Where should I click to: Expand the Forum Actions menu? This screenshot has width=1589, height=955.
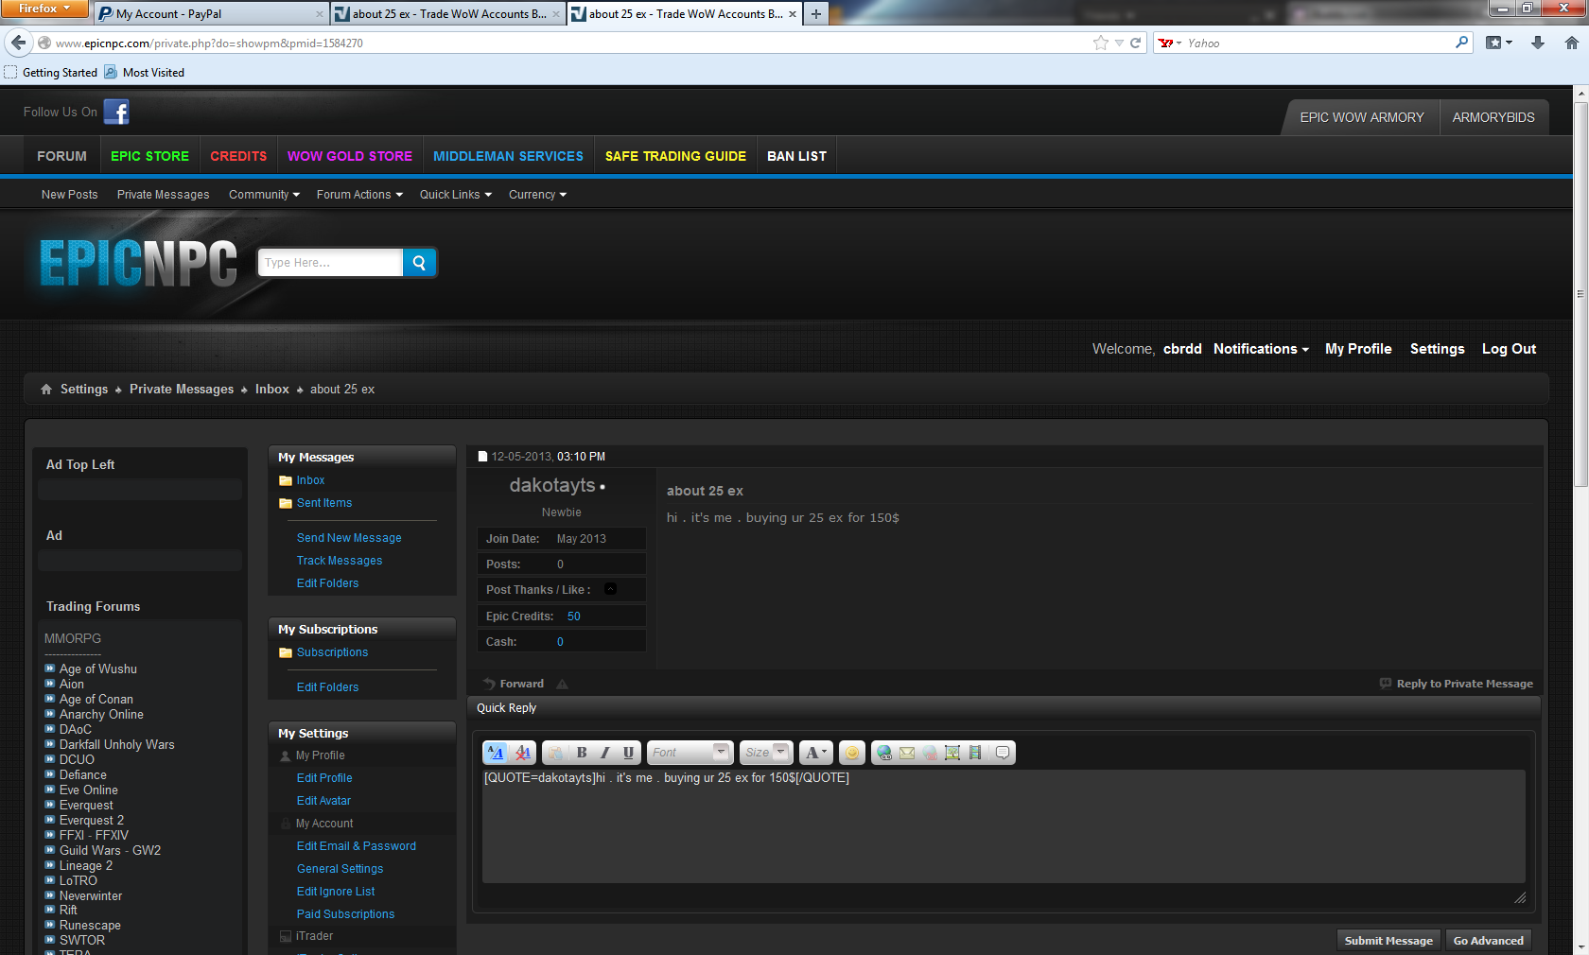(359, 195)
